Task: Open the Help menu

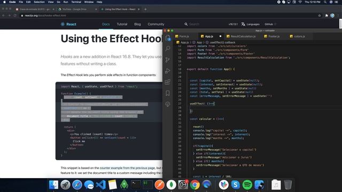Action: [x=99, y=2]
